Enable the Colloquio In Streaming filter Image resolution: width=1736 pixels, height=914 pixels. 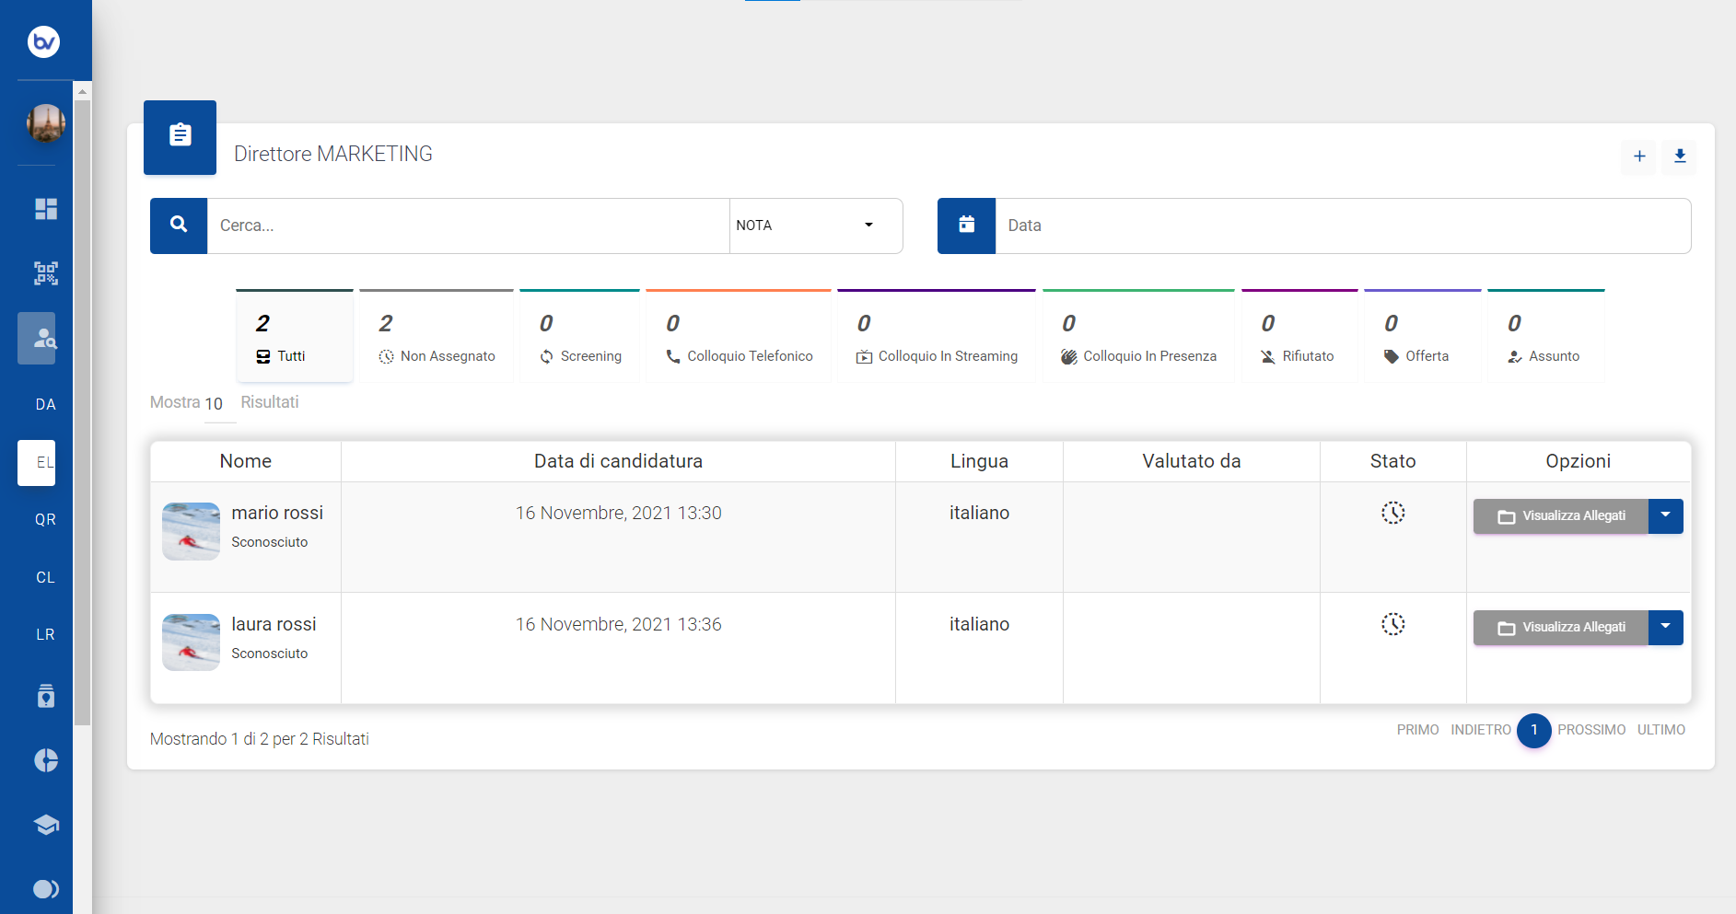(x=936, y=338)
